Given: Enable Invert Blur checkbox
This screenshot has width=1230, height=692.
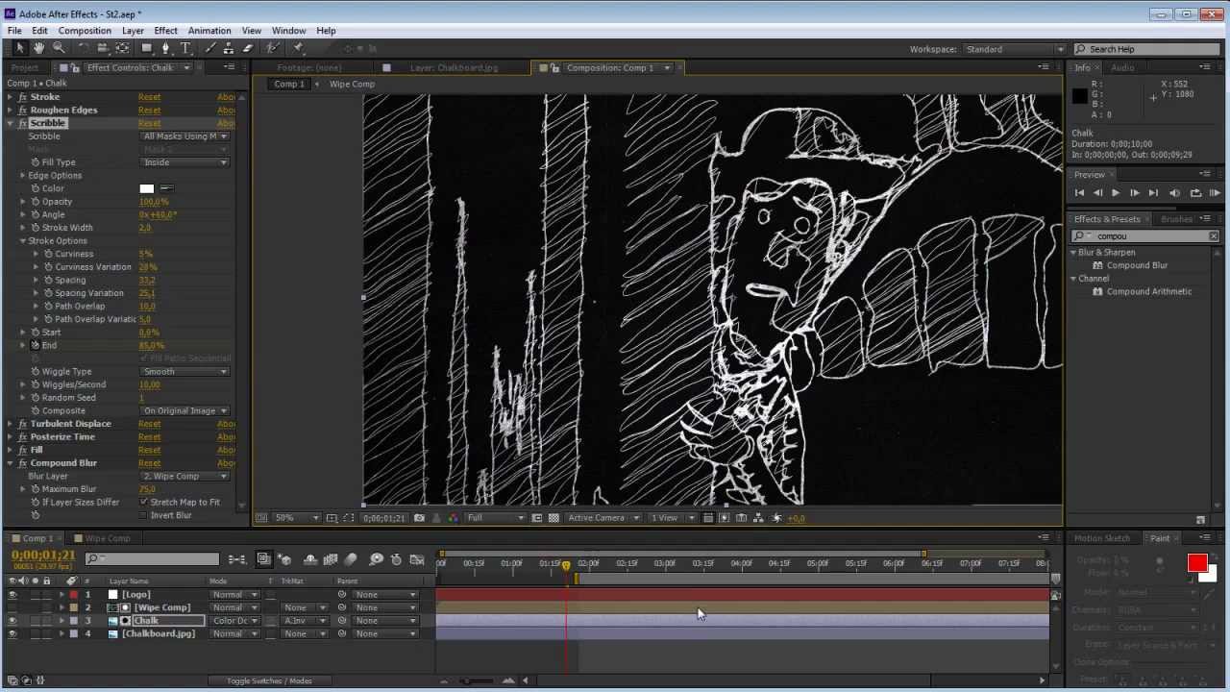Looking at the screenshot, I should (143, 515).
